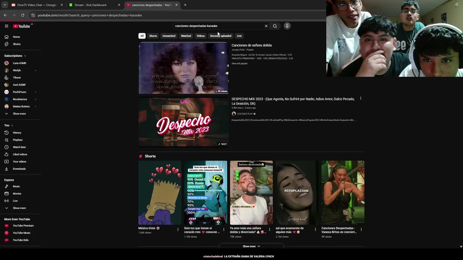Open REEMPLAZAME short thumbnail
The image size is (463, 260).
(297, 193)
